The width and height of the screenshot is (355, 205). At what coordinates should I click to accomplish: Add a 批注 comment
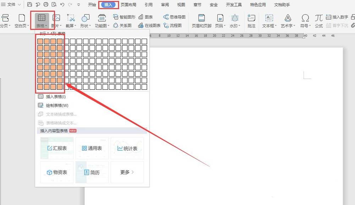(x=251, y=21)
